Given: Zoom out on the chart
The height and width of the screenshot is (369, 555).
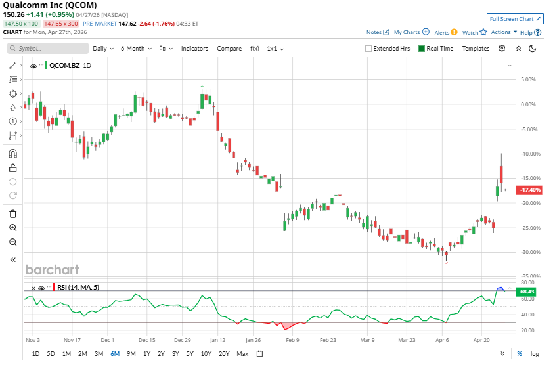Looking at the screenshot, I should point(12,242).
